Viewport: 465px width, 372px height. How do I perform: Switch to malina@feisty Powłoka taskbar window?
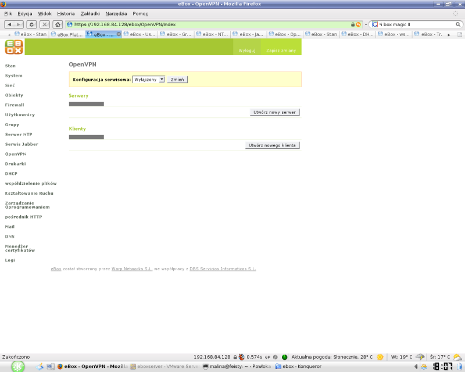(x=237, y=367)
